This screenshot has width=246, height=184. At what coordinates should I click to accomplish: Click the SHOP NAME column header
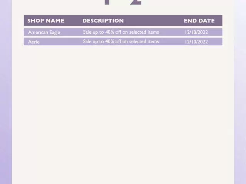coord(46,21)
